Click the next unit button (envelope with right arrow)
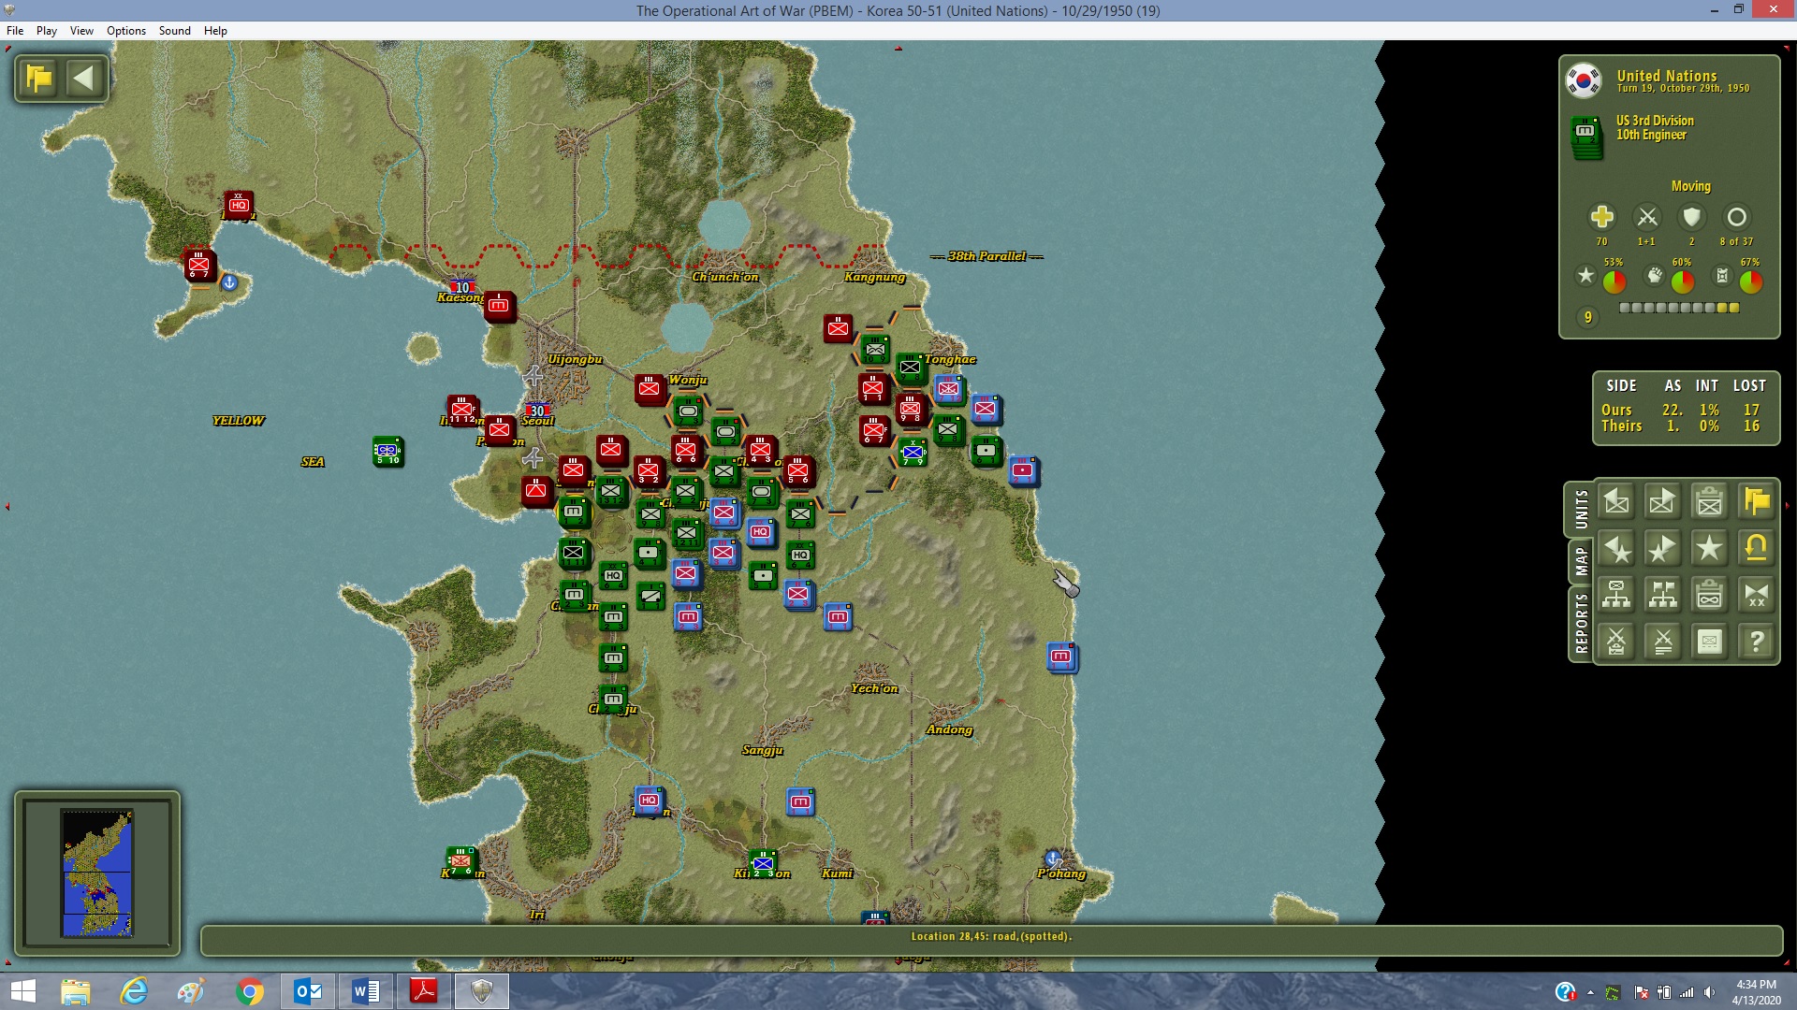The height and width of the screenshot is (1010, 1797). (x=1663, y=502)
